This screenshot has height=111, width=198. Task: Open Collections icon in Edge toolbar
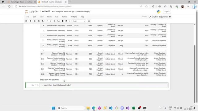coord(171,6)
